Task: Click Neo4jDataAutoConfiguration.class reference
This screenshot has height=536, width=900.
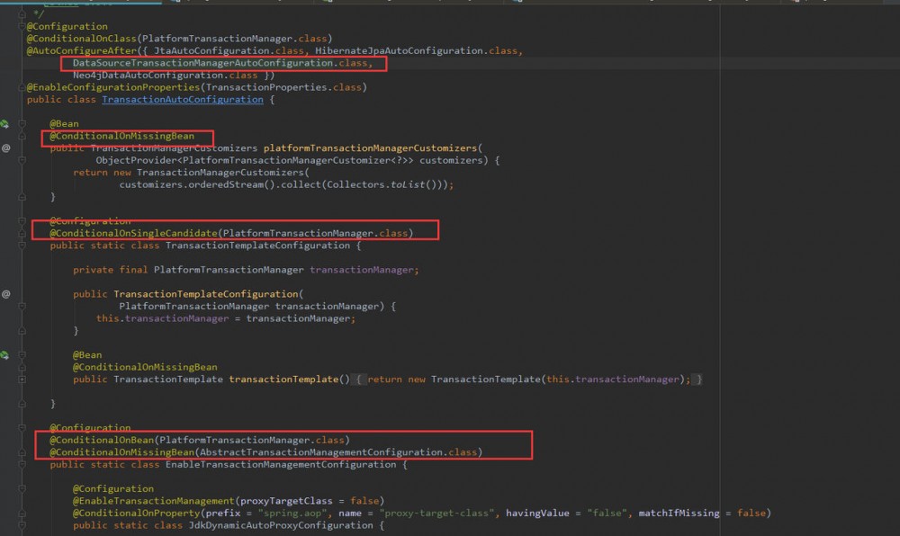Action: coord(165,76)
